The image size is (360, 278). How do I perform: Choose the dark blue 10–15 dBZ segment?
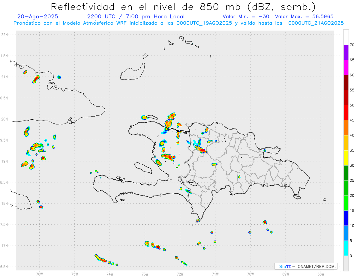[346, 218]
